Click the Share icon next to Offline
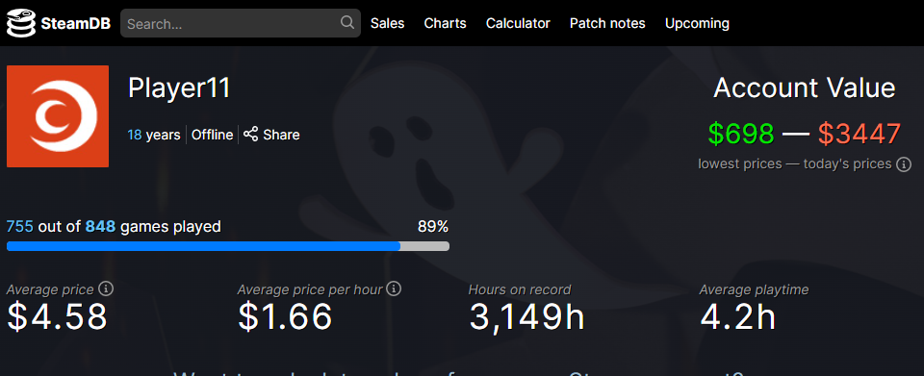The image size is (924, 376). 251,135
